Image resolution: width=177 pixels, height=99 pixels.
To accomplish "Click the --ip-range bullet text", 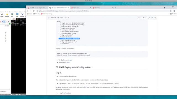I will pos(89,84).
